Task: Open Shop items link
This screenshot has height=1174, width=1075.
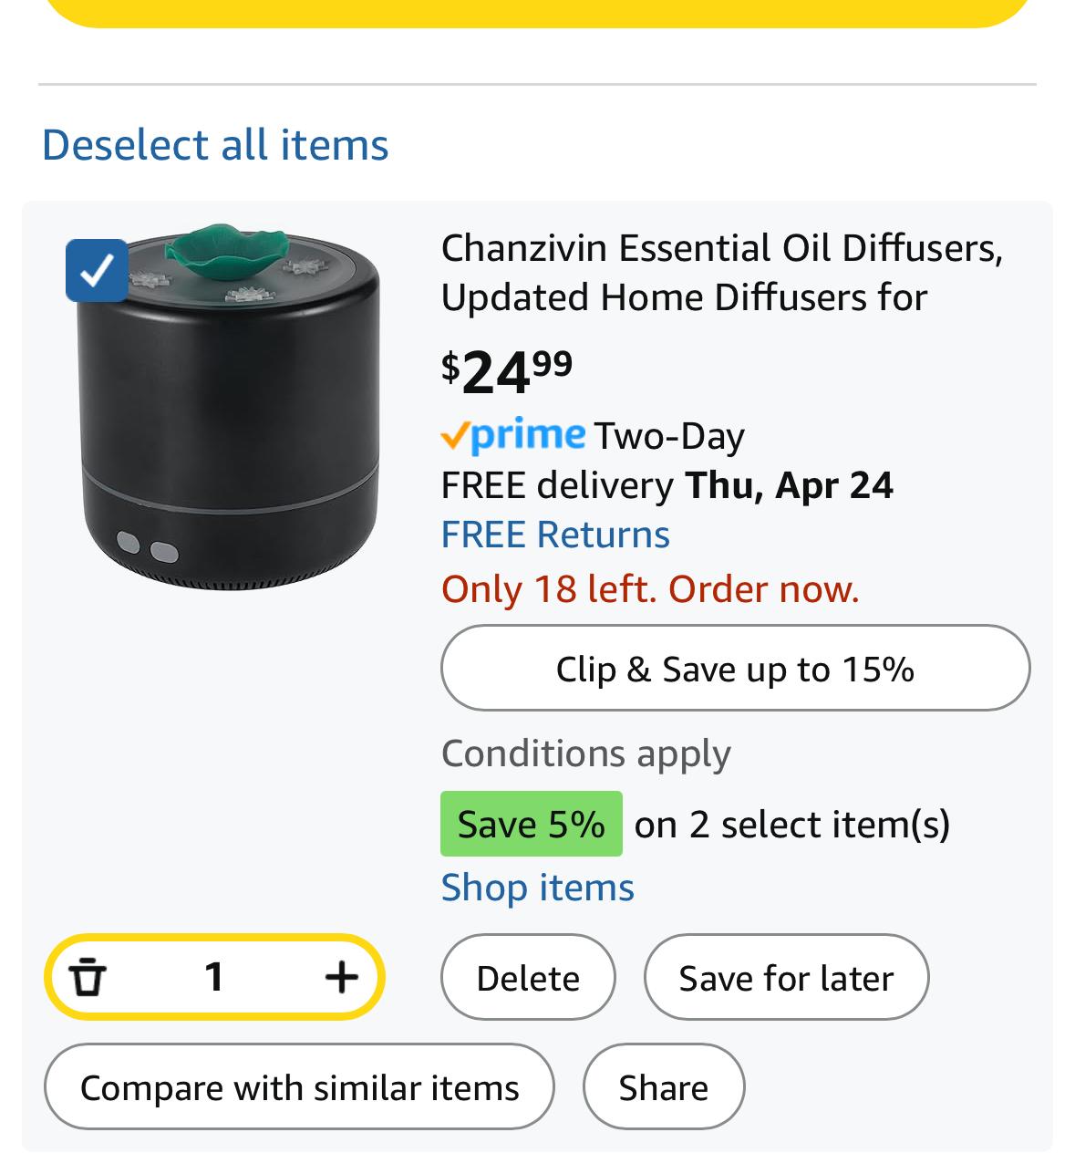Action: 537,887
